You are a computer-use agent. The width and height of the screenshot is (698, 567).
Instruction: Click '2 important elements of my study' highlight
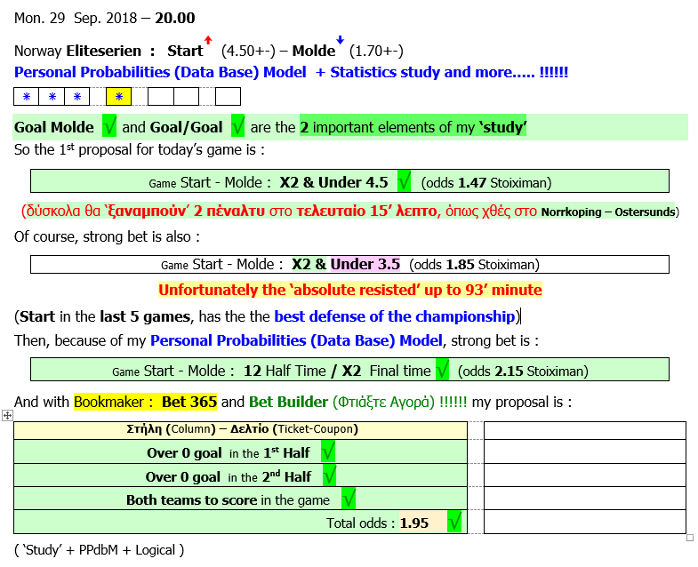tap(413, 127)
